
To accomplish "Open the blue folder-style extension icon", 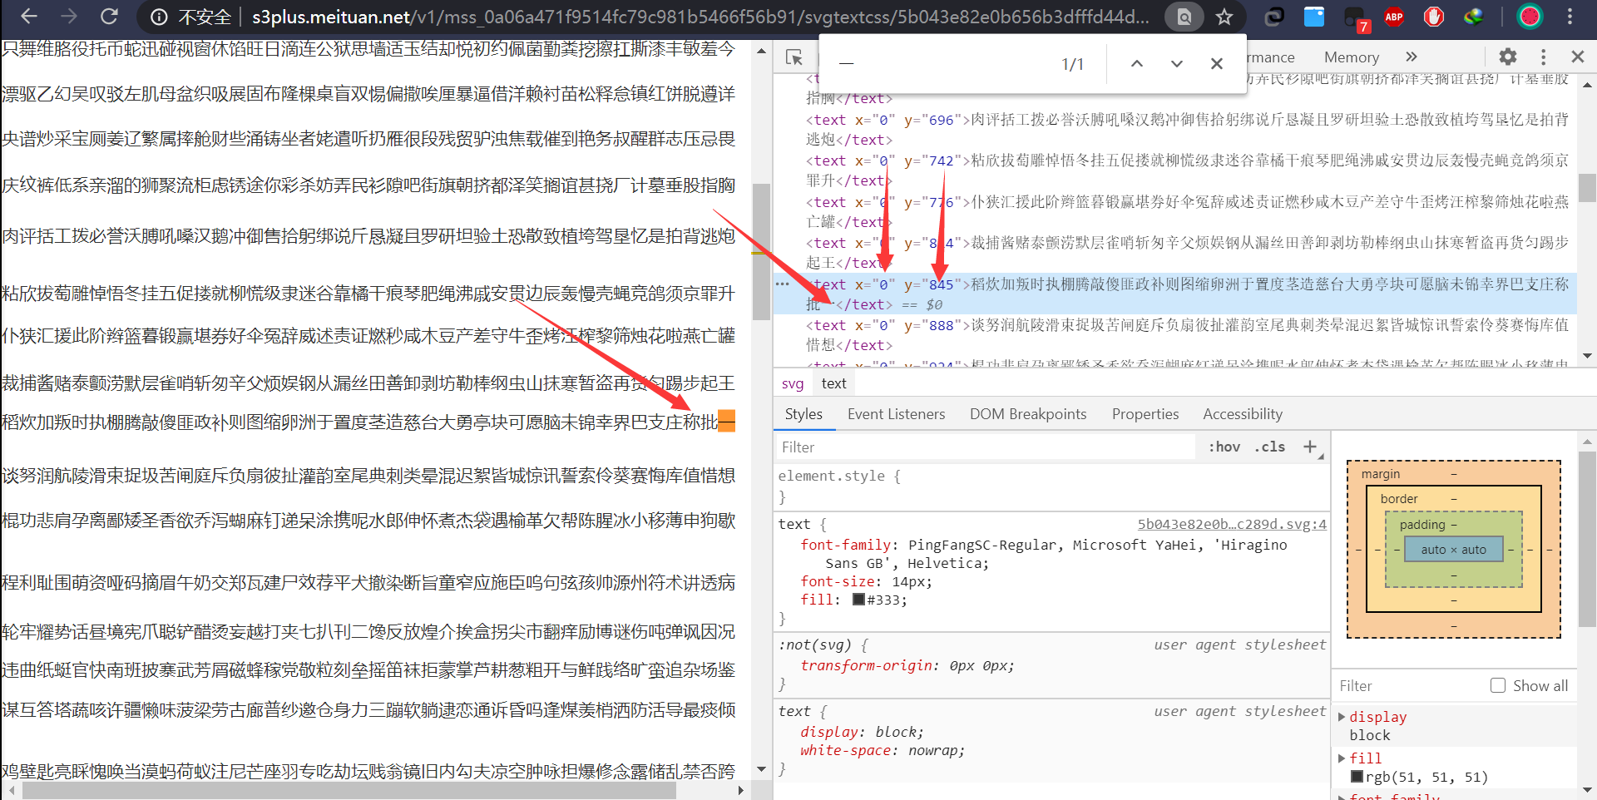I will [1314, 16].
